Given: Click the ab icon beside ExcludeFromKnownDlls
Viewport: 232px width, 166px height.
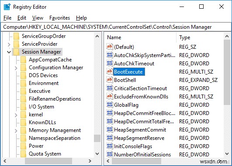Looking at the screenshot, I should pyautogui.click(x=110, y=96).
